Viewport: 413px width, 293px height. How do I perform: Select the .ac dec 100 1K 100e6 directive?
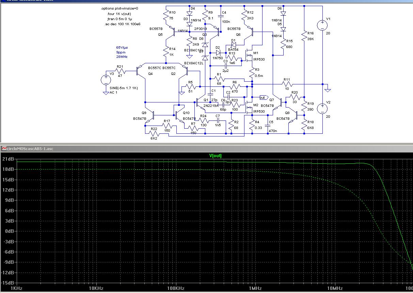pos(122,24)
